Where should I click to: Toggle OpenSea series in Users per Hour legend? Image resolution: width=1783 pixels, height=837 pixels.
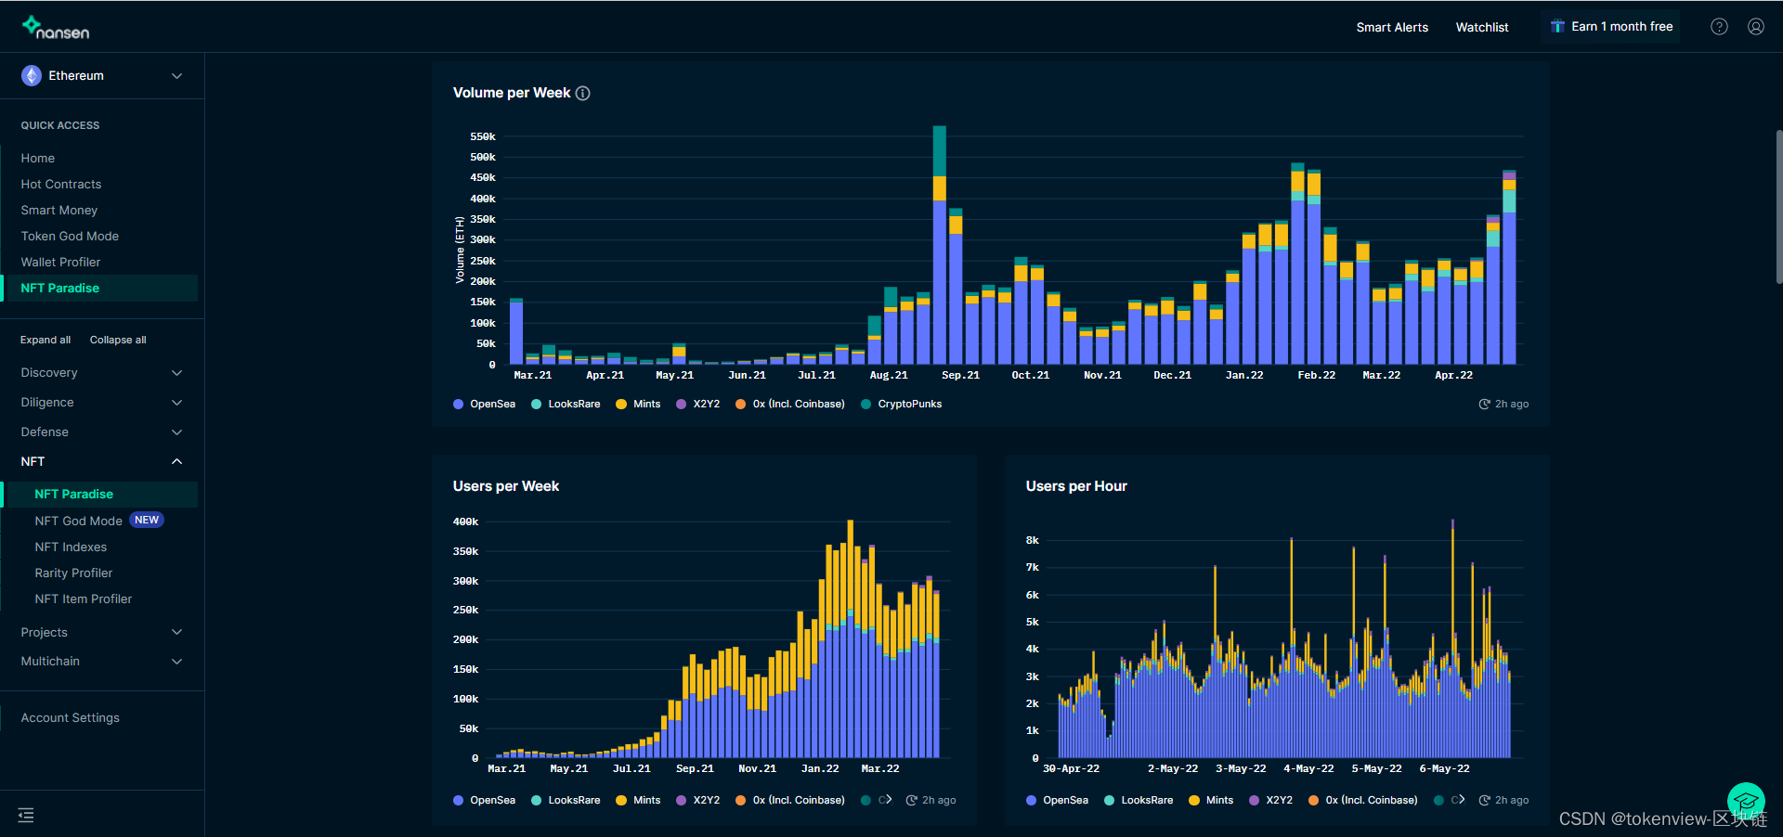[x=1057, y=800]
